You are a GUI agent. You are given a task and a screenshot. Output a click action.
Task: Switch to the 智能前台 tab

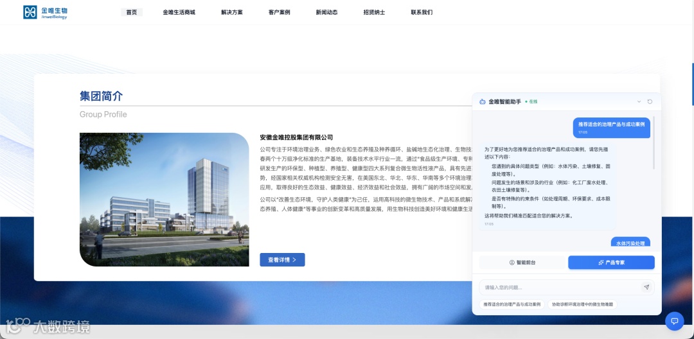[x=522, y=263]
